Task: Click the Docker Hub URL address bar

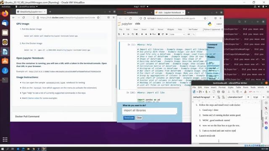Action: pyautogui.click(x=66, y=18)
